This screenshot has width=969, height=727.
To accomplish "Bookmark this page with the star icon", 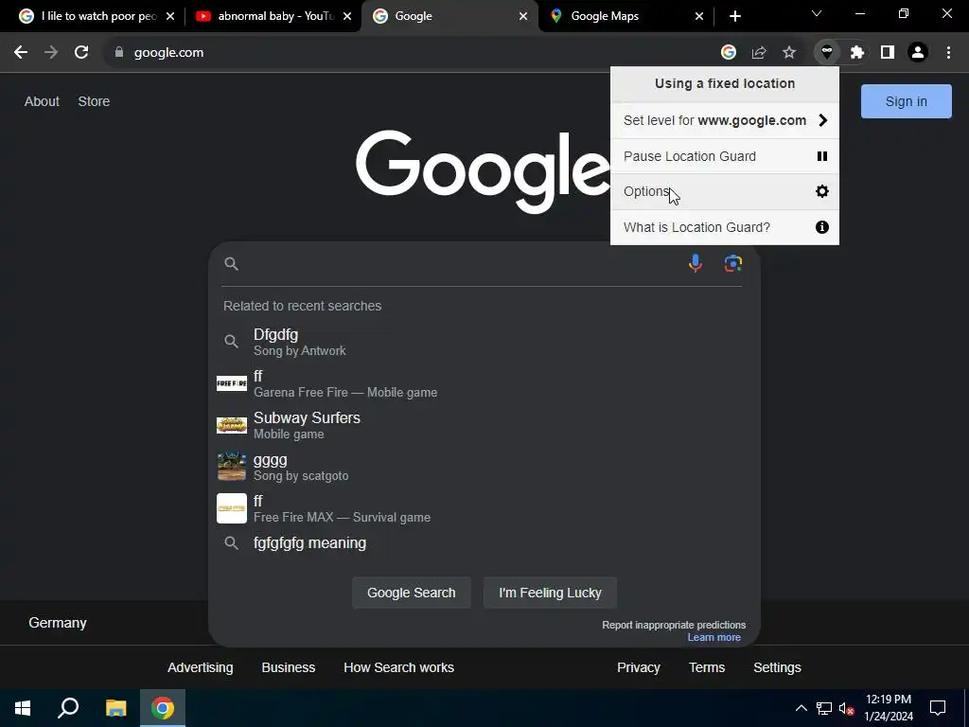I will tap(789, 53).
